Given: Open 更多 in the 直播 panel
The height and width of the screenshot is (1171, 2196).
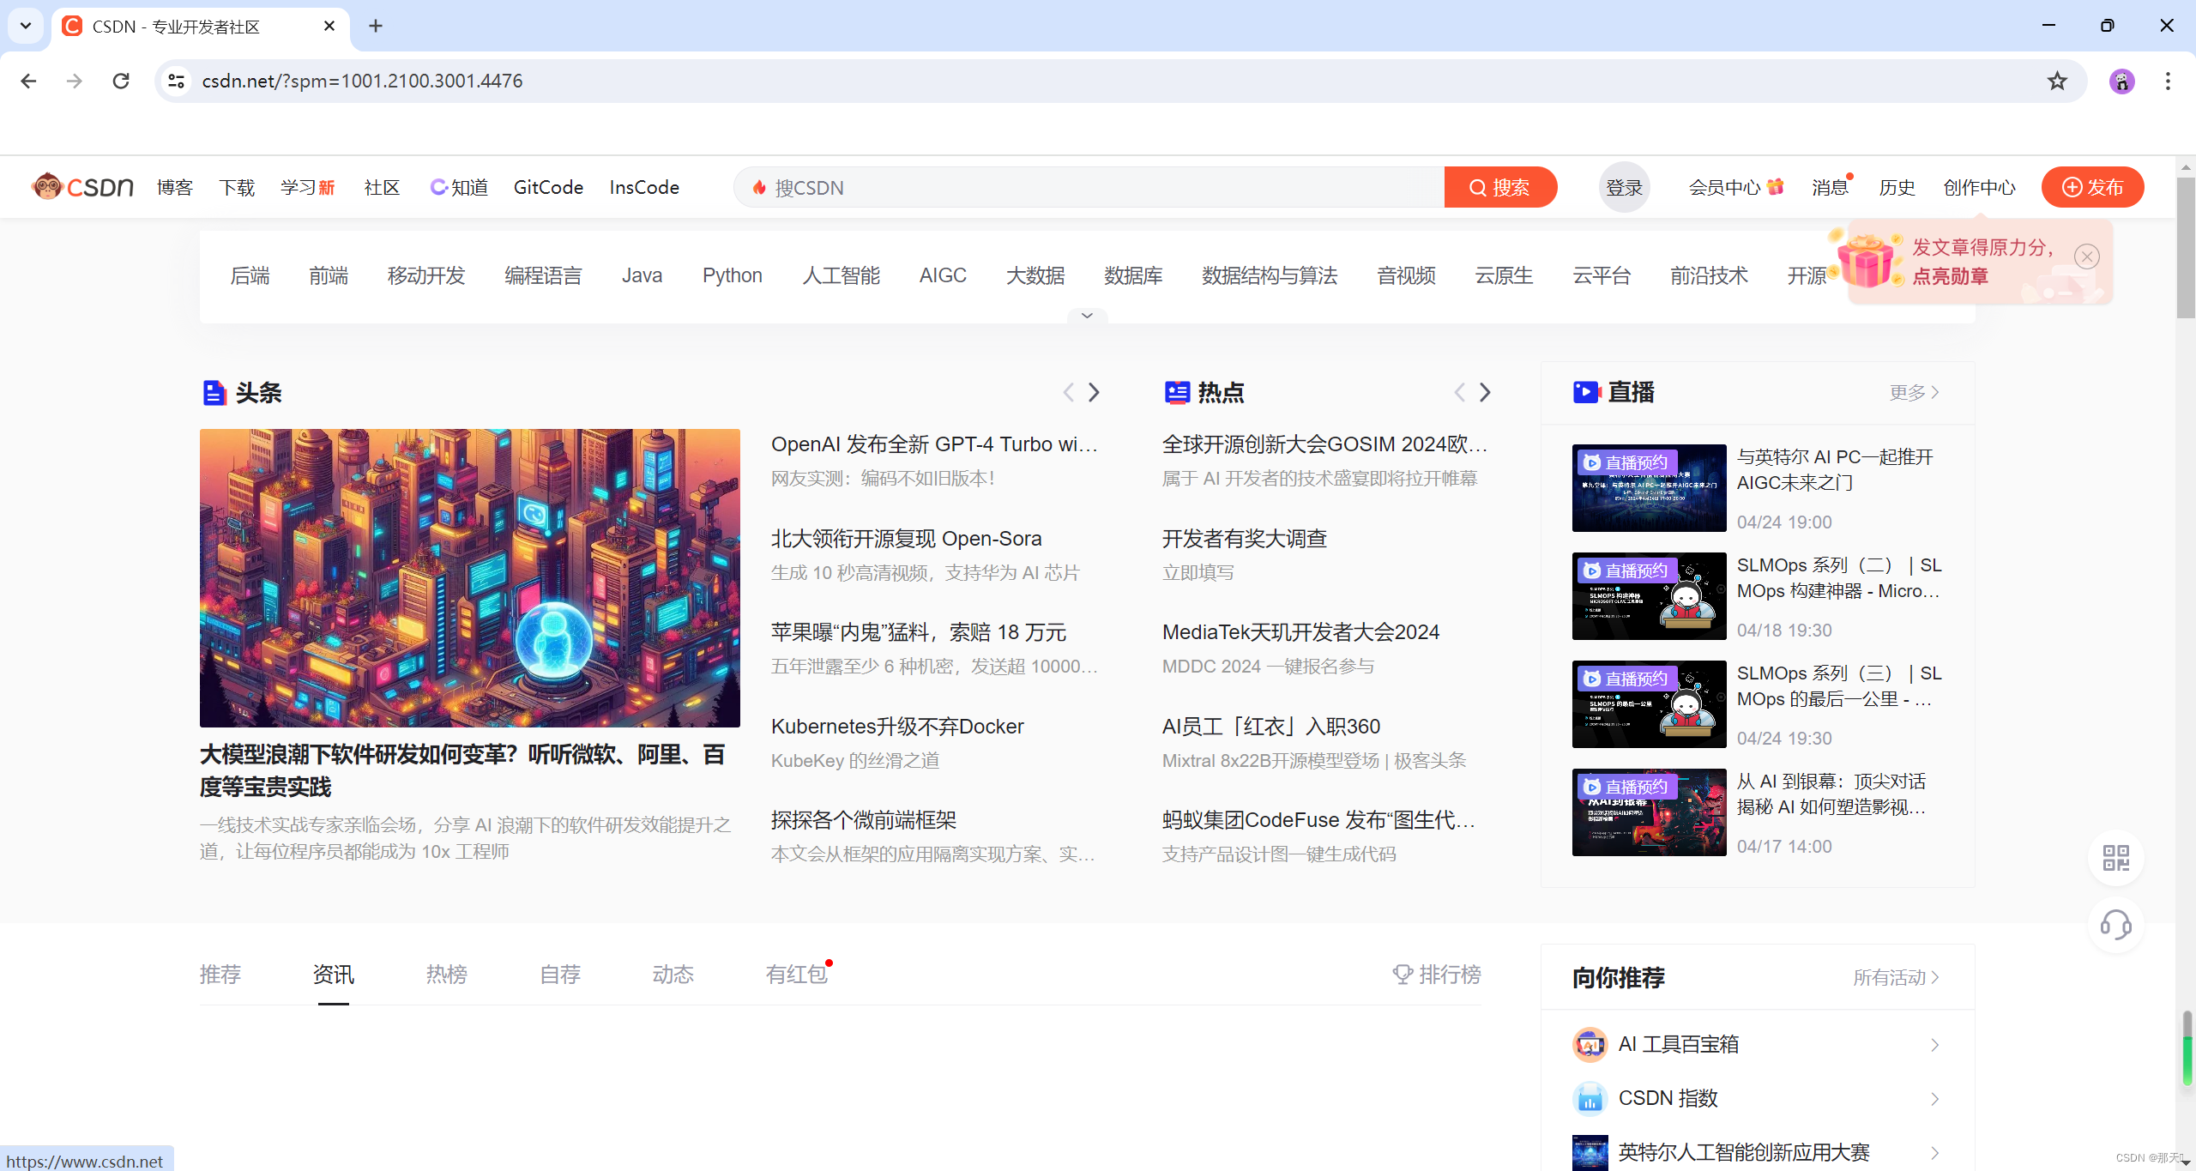Looking at the screenshot, I should (1914, 392).
